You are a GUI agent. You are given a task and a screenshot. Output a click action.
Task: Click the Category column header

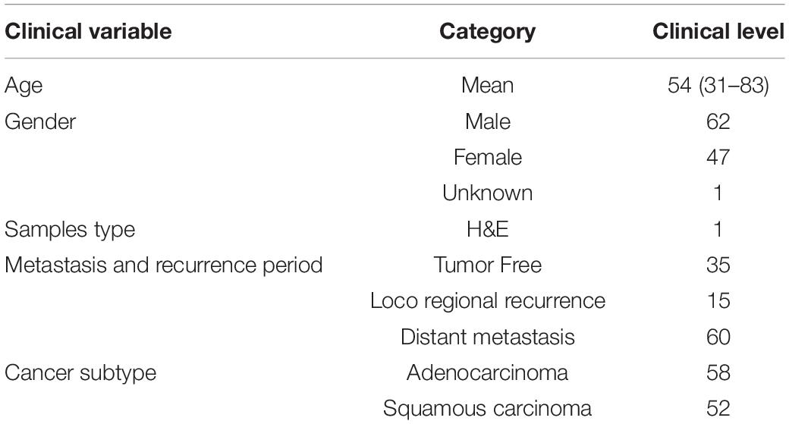488,33
